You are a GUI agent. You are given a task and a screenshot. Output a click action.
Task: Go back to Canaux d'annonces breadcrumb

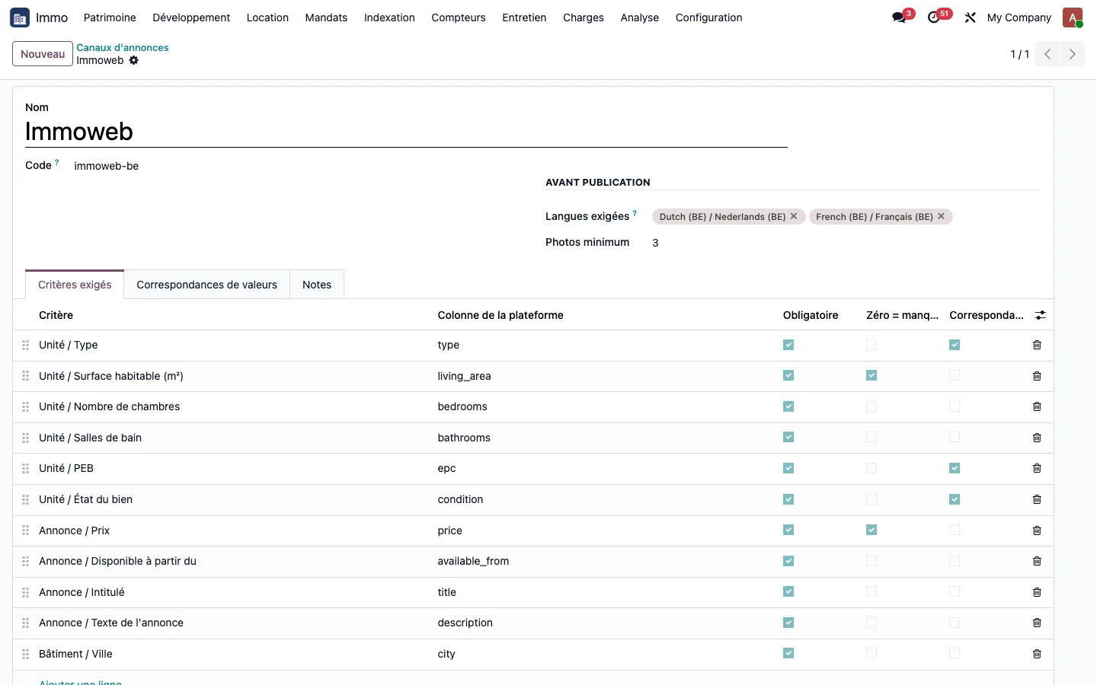point(123,47)
